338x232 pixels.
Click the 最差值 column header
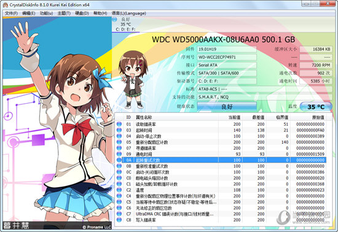click(x=258, y=117)
